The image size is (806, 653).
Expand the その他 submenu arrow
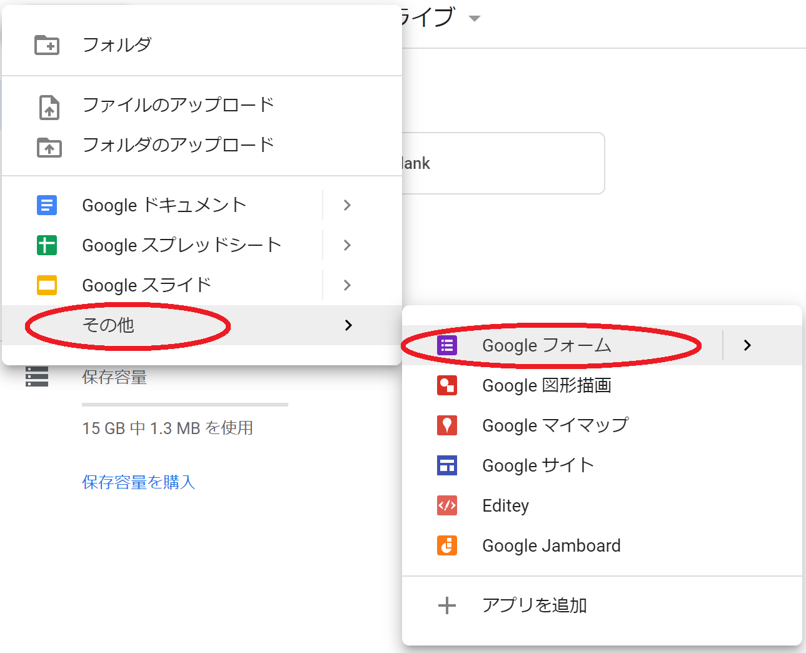click(x=348, y=325)
